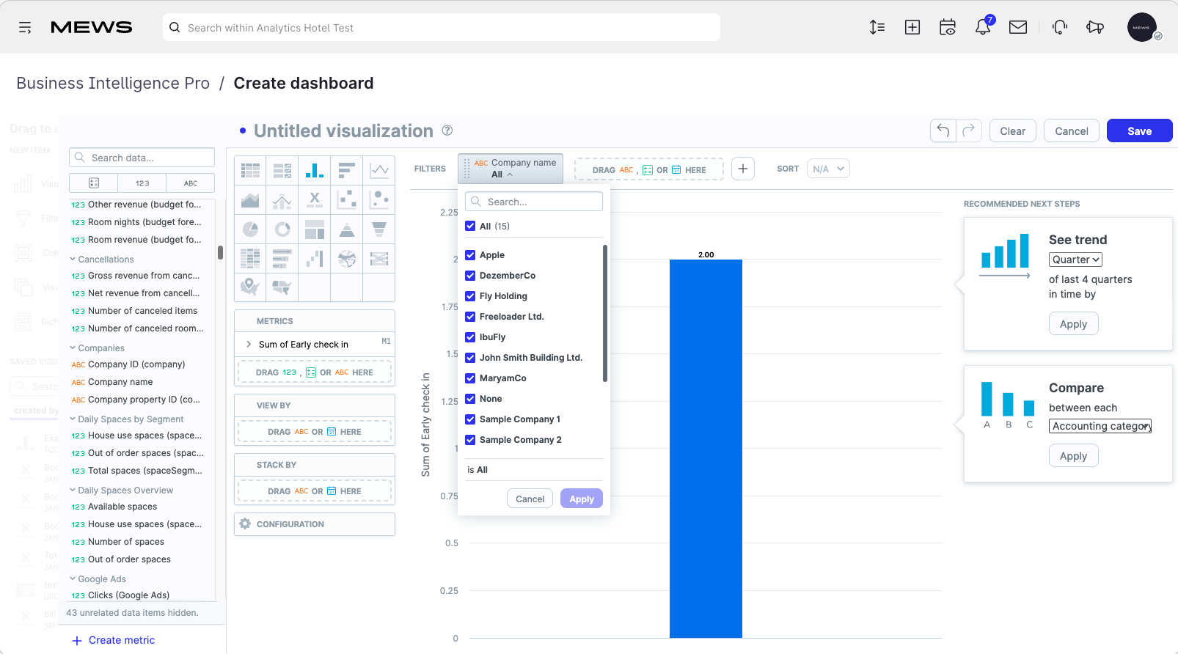Uncheck the IbuFly checkbox
The width and height of the screenshot is (1178, 654).
tap(470, 337)
